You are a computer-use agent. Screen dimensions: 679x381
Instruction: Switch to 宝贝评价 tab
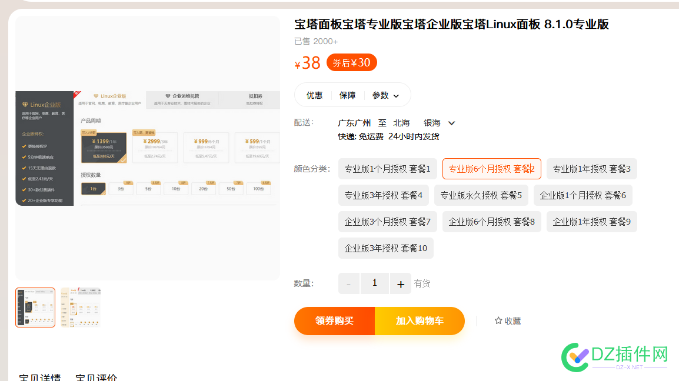coord(96,377)
